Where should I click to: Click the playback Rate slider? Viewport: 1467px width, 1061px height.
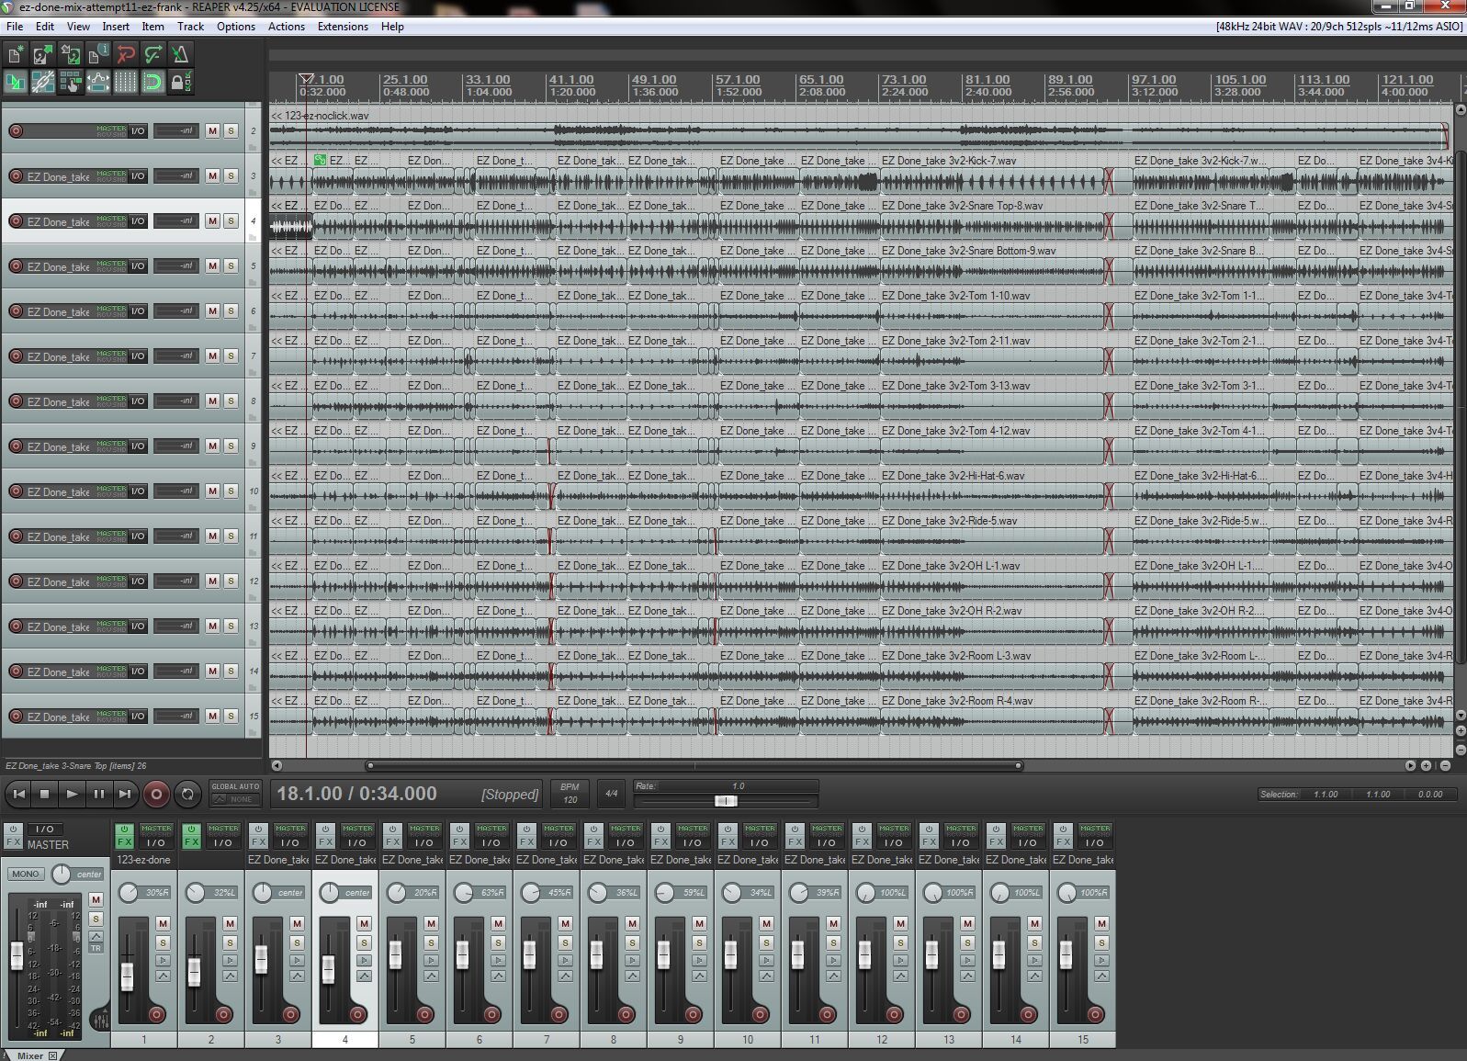click(x=726, y=800)
